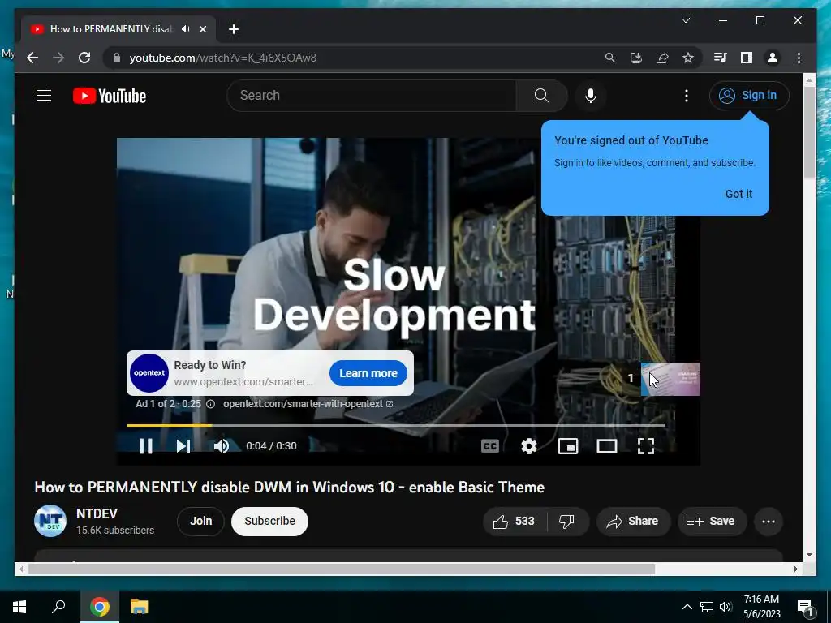This screenshot has width=831, height=623.
Task: Open Windows taskbar search
Action: (x=58, y=607)
